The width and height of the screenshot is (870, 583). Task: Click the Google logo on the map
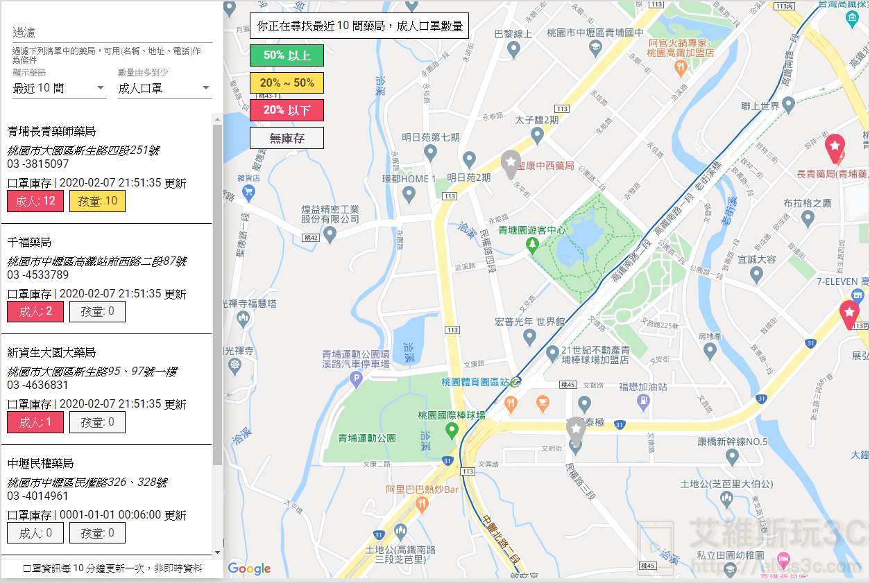(x=248, y=568)
